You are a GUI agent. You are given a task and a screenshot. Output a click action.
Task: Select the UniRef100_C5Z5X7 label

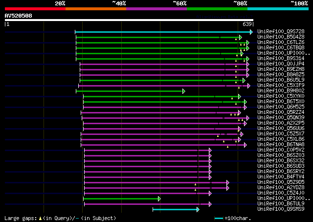pyautogui.click(x=281, y=134)
